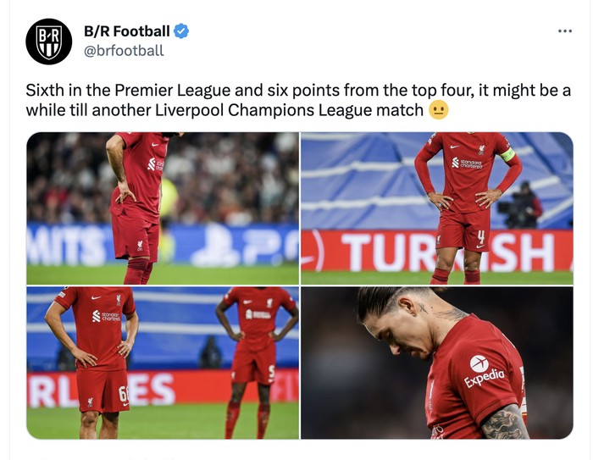This screenshot has height=460, width=593.
Task: Open the B/R Football profile avatar
Action: coord(49,42)
